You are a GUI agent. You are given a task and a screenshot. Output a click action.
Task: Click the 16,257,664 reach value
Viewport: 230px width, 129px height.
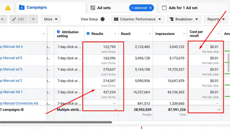click(142, 92)
